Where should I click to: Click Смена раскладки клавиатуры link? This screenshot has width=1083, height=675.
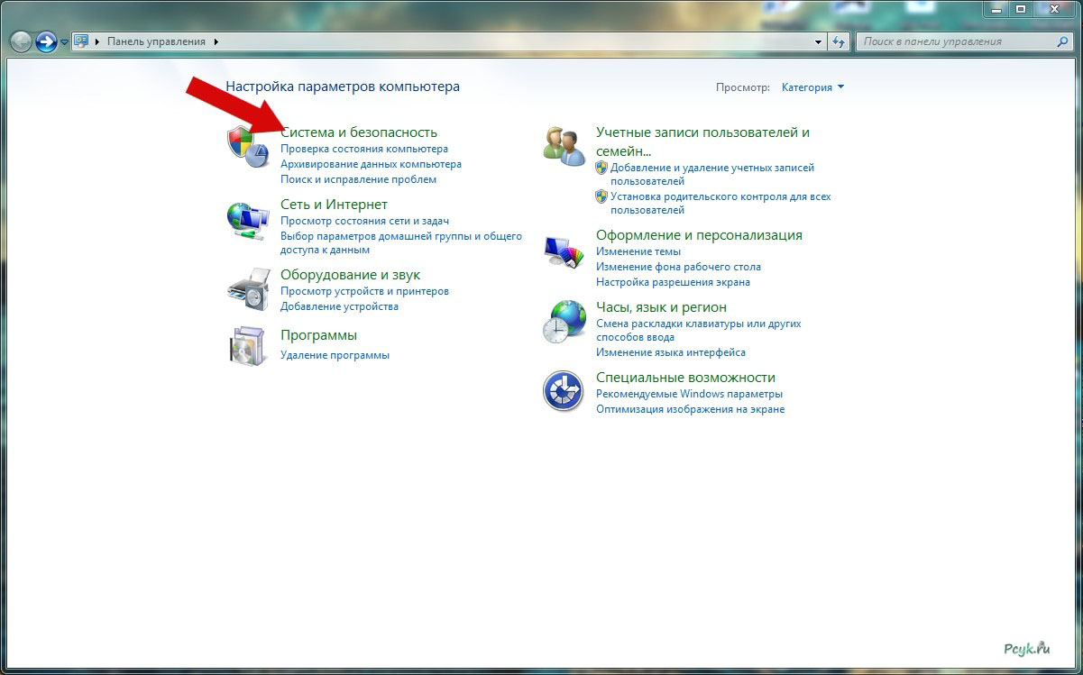pyautogui.click(x=699, y=330)
